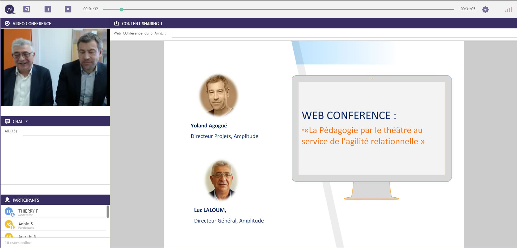Click the WEB CONFERENCE slide title
517x248 pixels.
coord(349,116)
